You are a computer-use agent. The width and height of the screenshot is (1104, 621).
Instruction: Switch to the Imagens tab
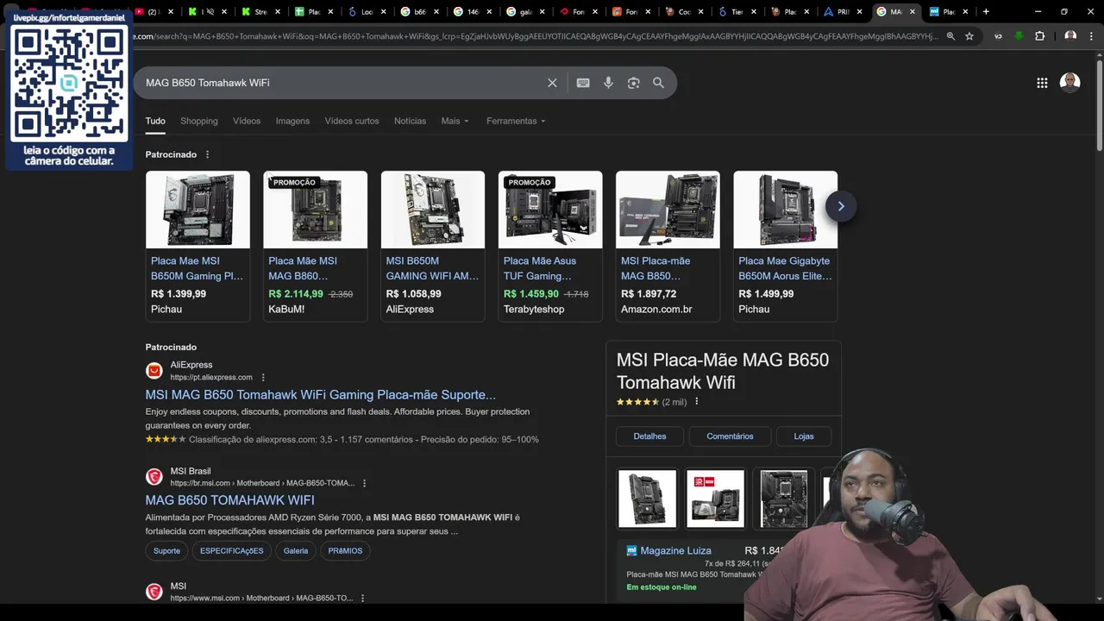point(292,121)
